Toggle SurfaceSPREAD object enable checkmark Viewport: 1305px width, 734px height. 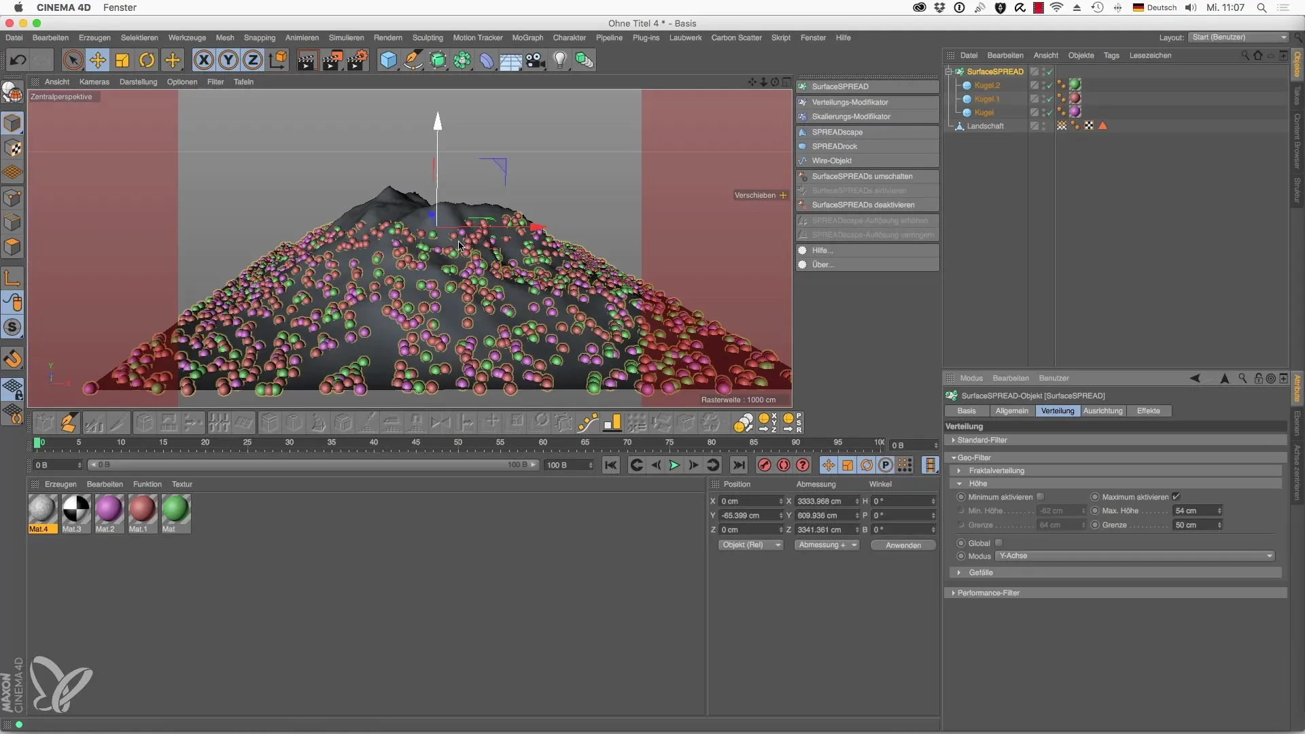(1049, 71)
